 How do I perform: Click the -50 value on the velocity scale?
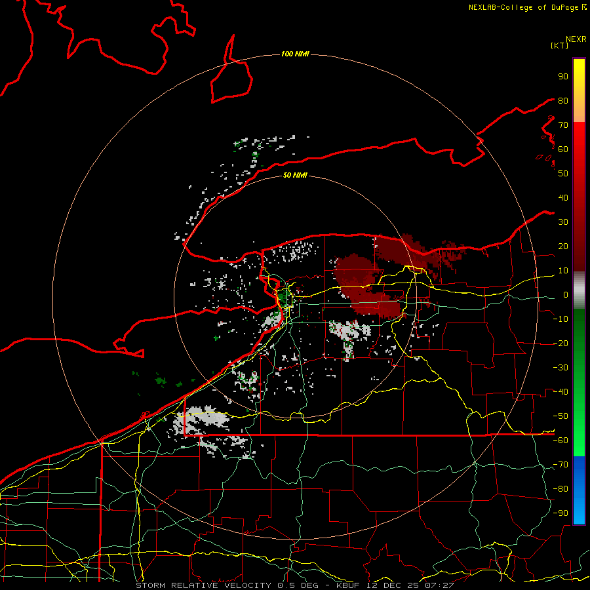click(x=560, y=416)
